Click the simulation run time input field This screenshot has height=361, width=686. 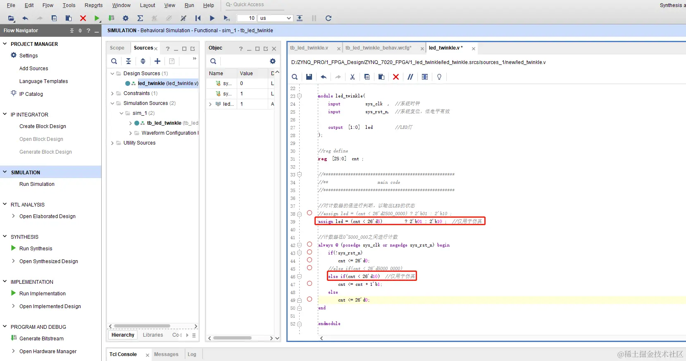(247, 18)
